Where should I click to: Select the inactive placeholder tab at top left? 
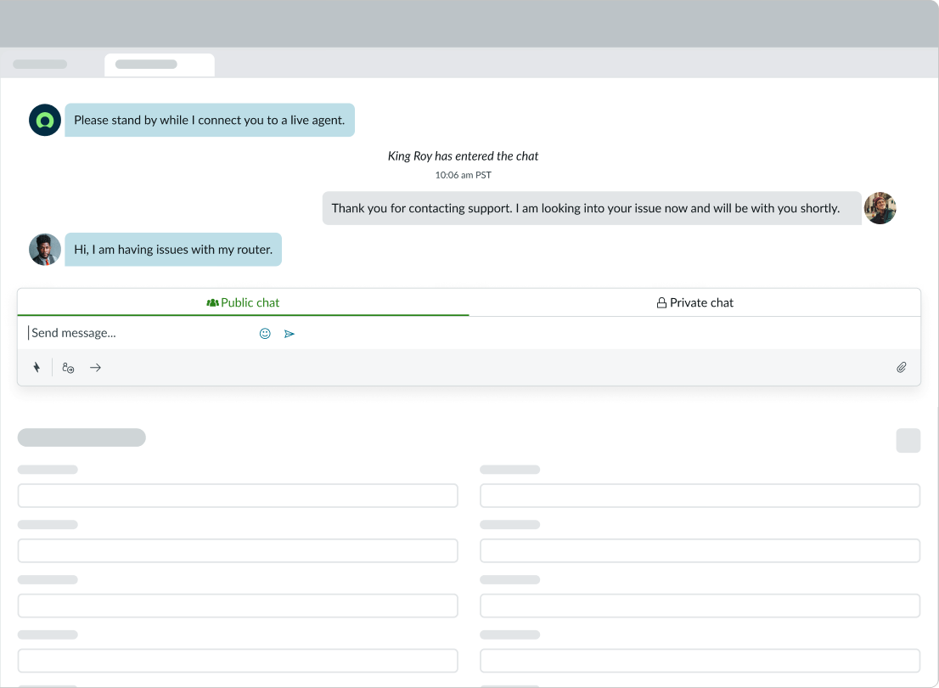(40, 64)
